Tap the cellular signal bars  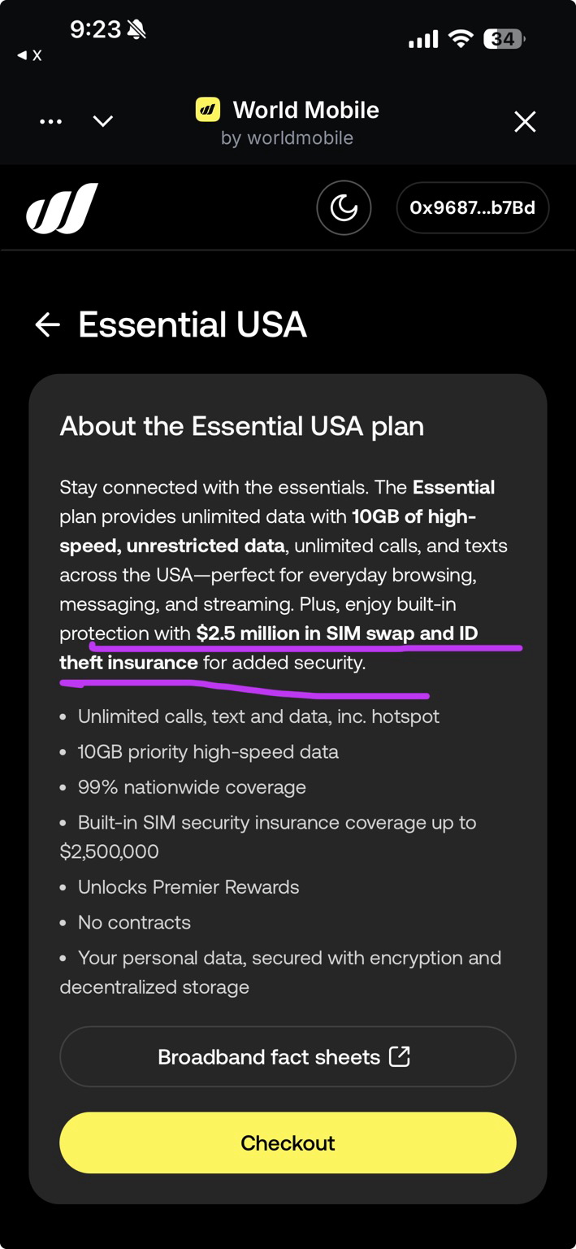(x=423, y=39)
